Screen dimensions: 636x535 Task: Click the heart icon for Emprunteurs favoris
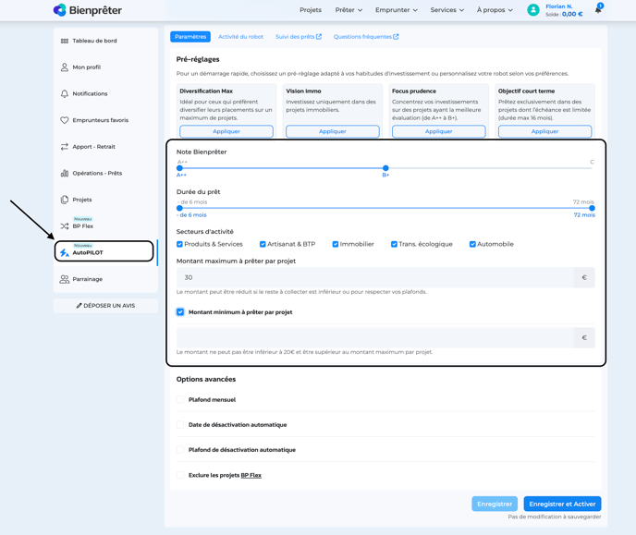tap(65, 120)
